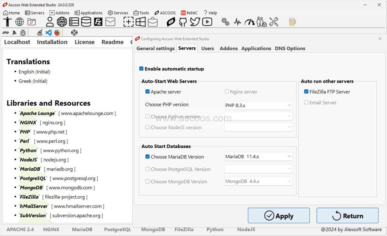This screenshot has width=387, height=236.
Task: Switch to the Users tab
Action: [x=208, y=48]
